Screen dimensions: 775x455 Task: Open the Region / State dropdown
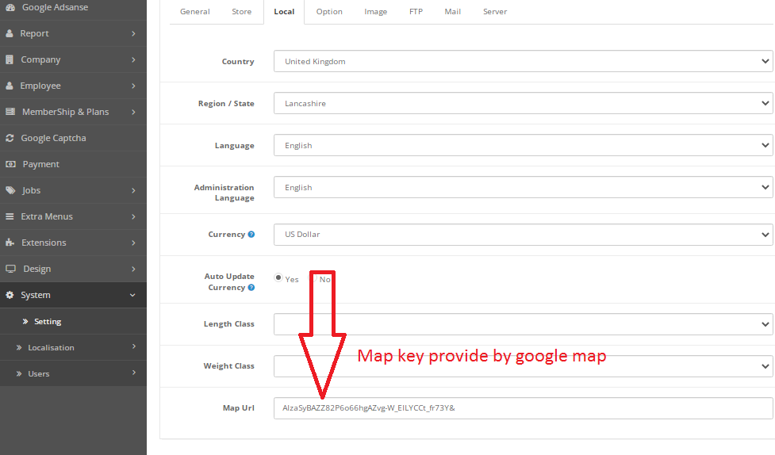point(523,103)
